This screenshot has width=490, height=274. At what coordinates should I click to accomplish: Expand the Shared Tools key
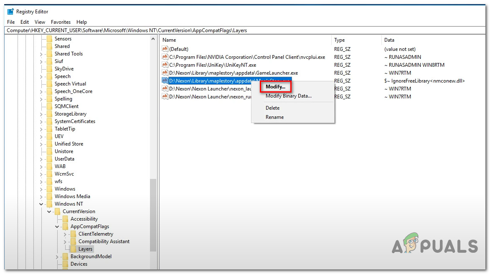tap(41, 54)
